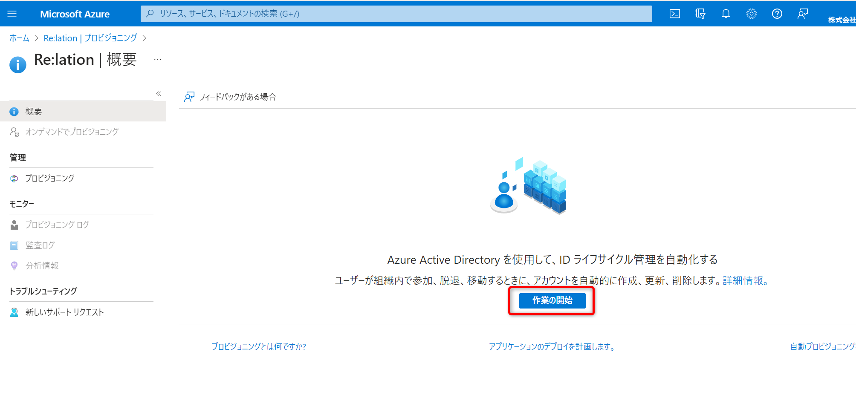Open プロビジョニング ログ in monitor section
Viewport: 856px width, 398px height.
tap(57, 225)
